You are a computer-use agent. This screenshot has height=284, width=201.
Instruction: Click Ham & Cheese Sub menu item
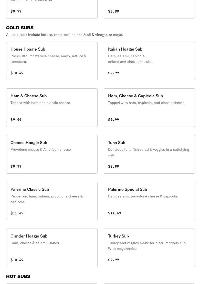(52, 108)
